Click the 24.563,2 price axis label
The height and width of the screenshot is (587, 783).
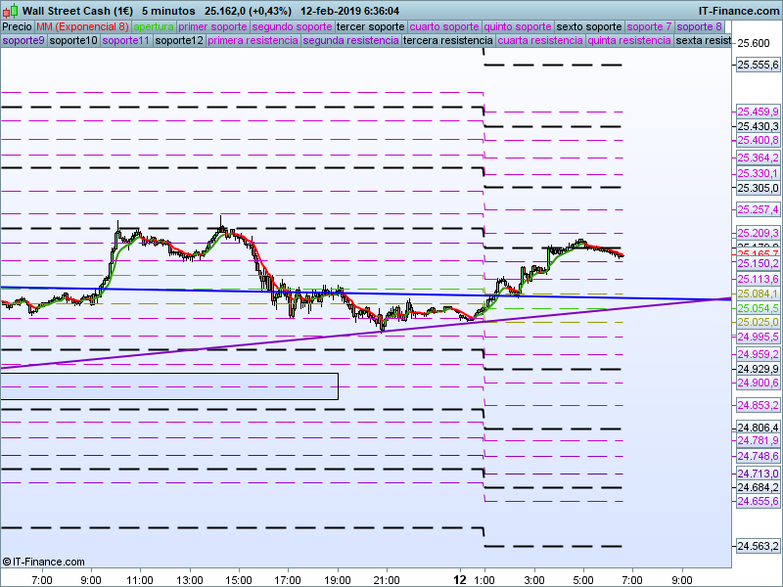tap(758, 547)
